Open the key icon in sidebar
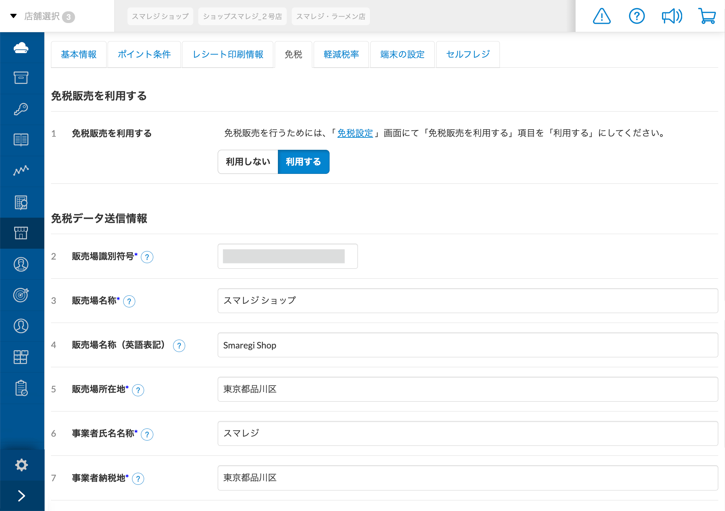 (x=21, y=109)
